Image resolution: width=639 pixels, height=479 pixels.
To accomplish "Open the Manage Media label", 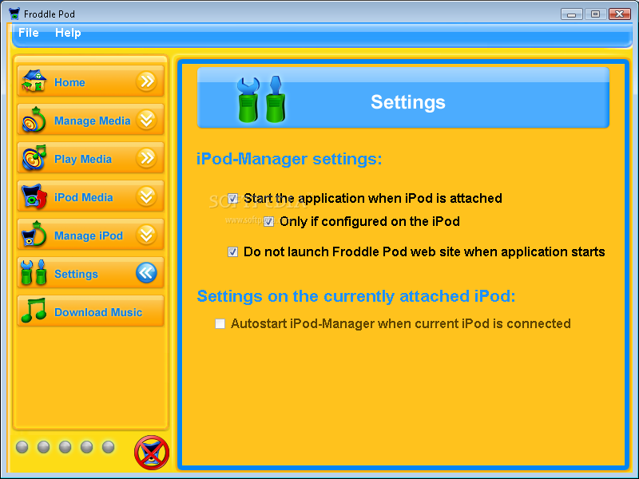I will pos(93,121).
